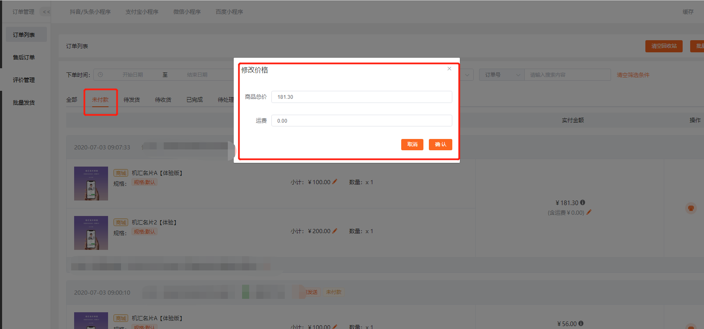Viewport: 704px width, 329px height.
Task: Click the pencil beside 含运费 ¥0.00
Action: coord(589,212)
